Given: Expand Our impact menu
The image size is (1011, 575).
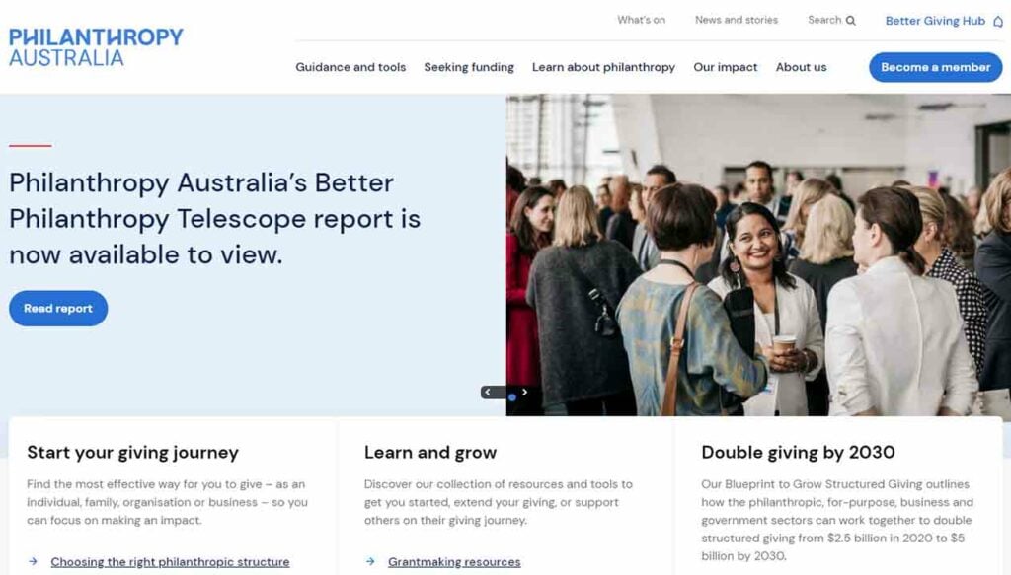Looking at the screenshot, I should pos(726,67).
